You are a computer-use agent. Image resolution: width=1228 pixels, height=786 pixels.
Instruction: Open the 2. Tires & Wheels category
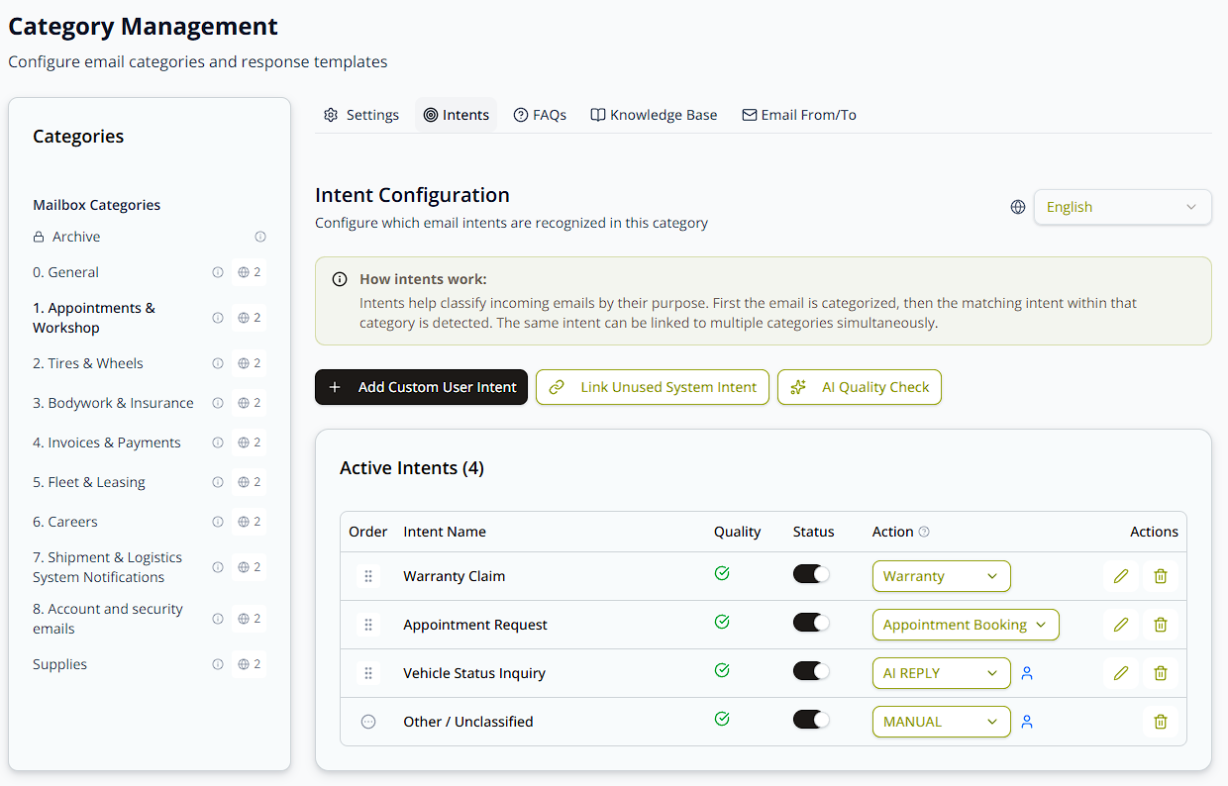click(88, 363)
